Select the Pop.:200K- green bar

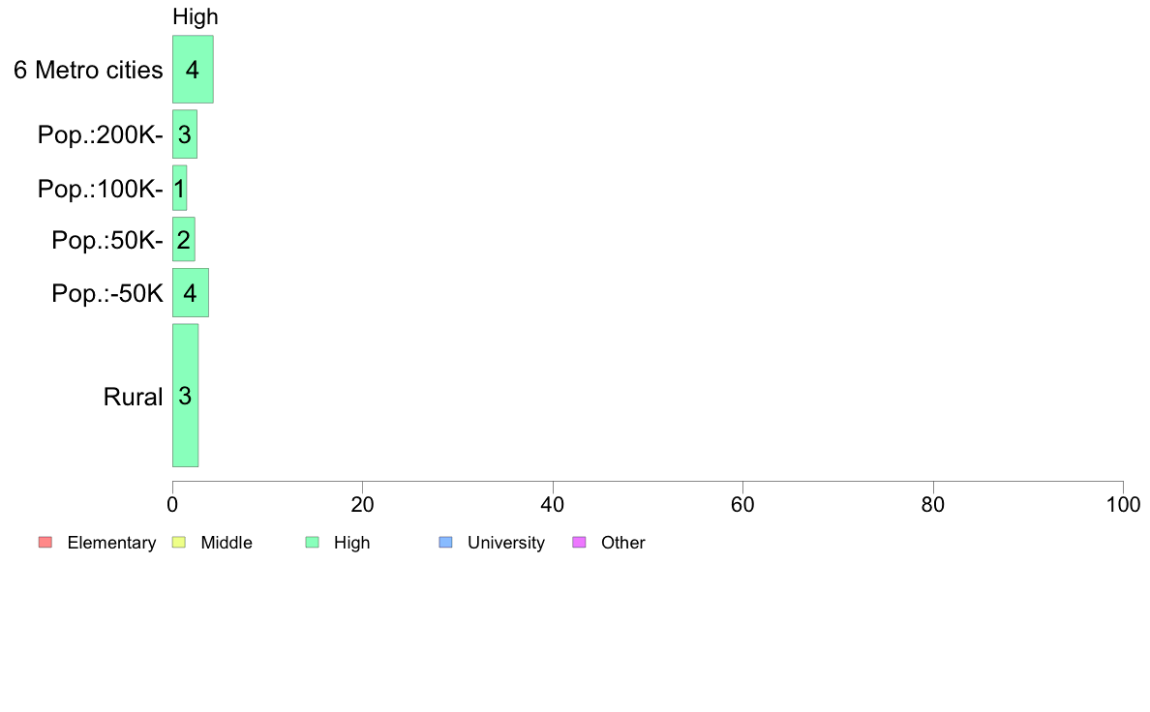185,134
